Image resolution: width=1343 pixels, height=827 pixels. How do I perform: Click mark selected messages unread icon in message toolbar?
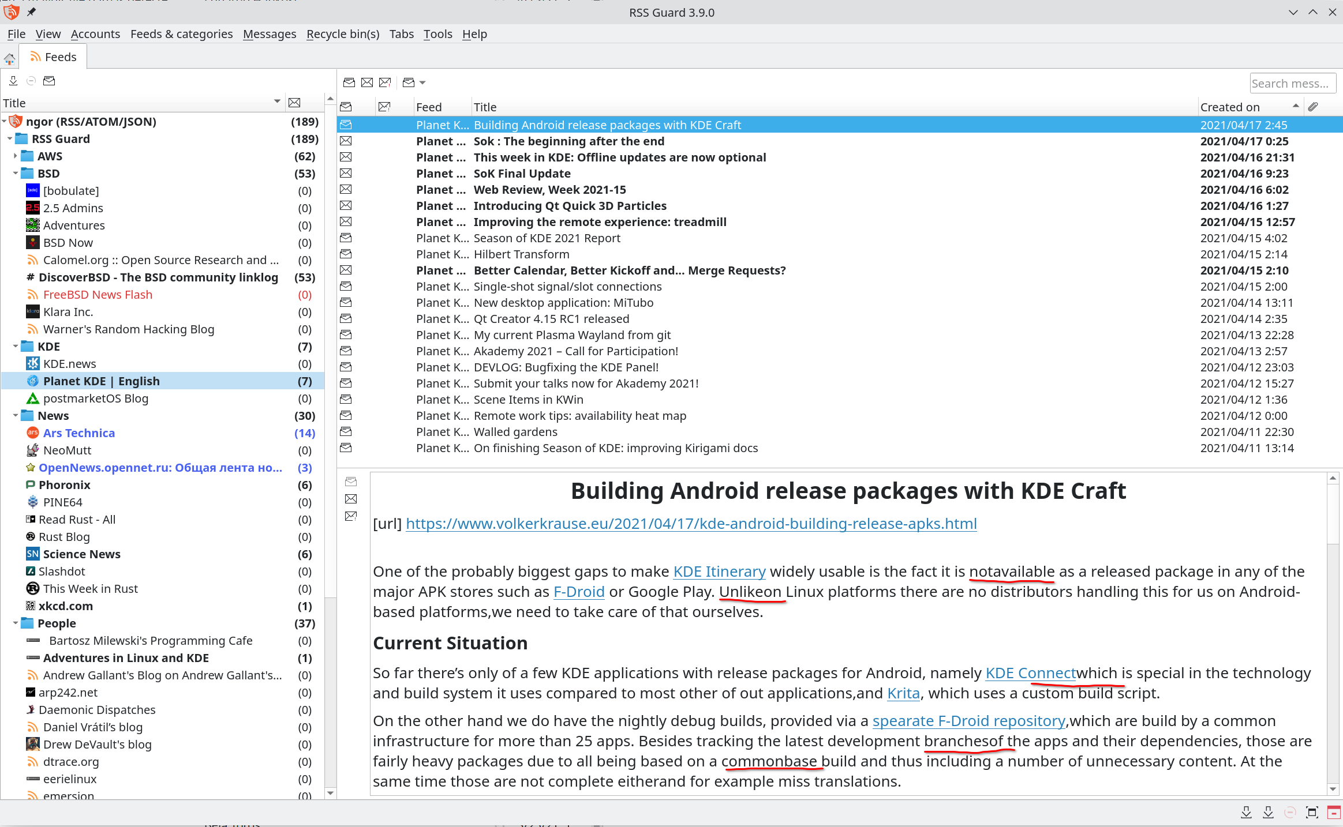(x=367, y=82)
